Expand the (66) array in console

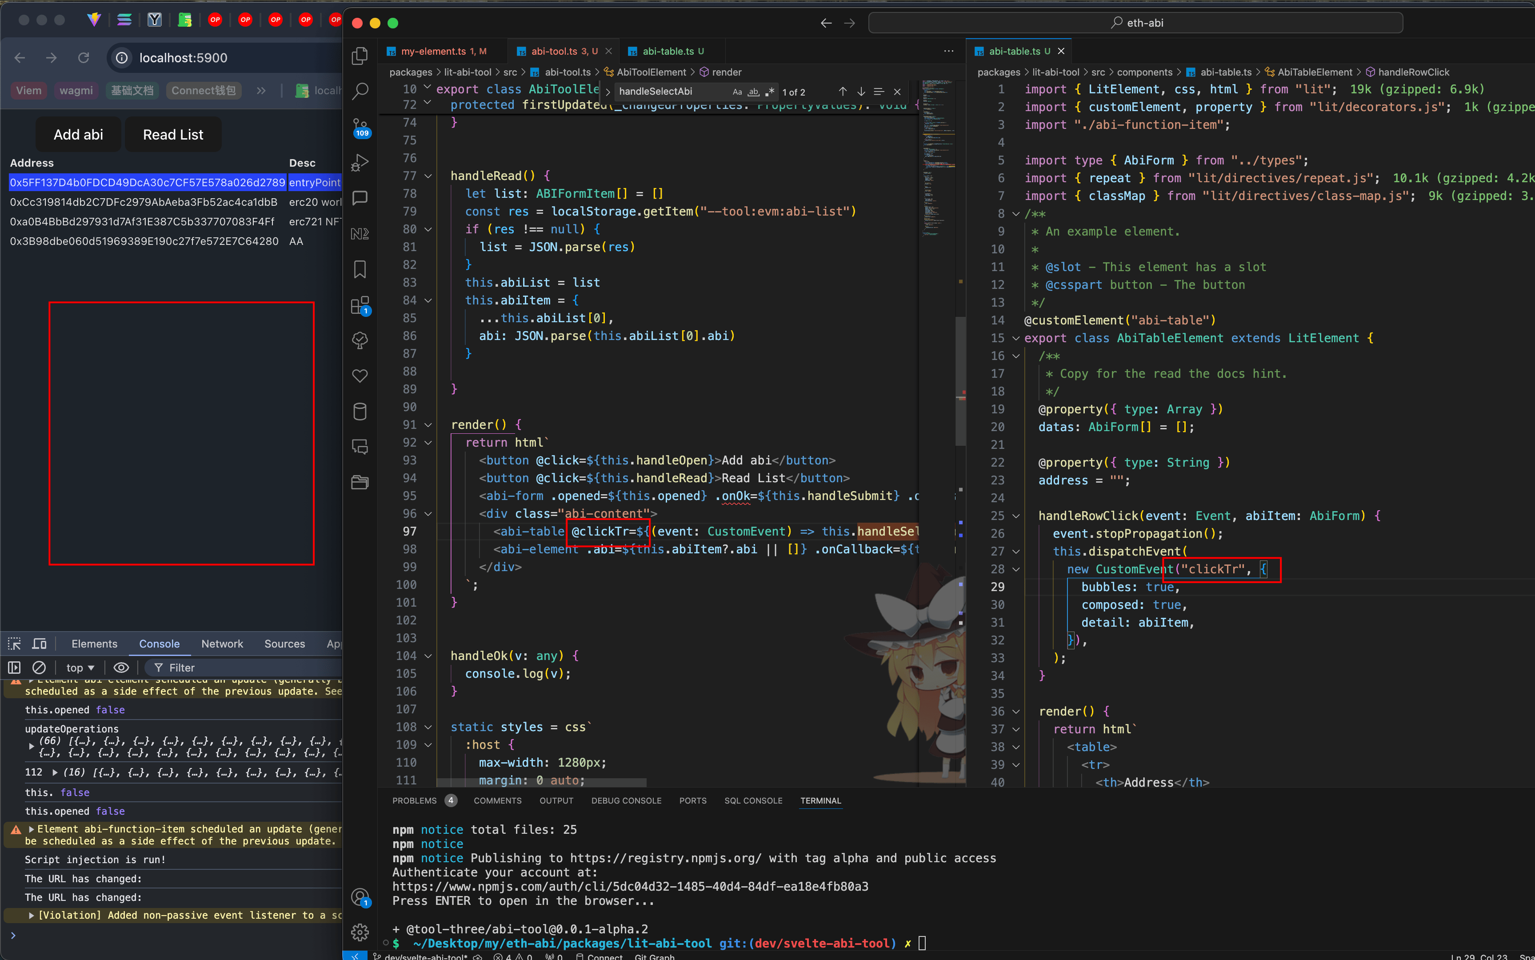pyautogui.click(x=31, y=746)
